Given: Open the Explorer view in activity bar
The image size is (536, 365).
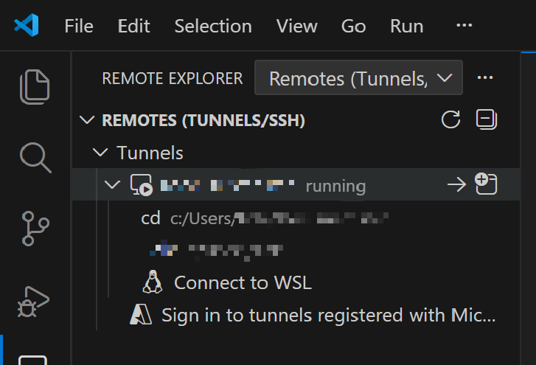Looking at the screenshot, I should point(35,86).
